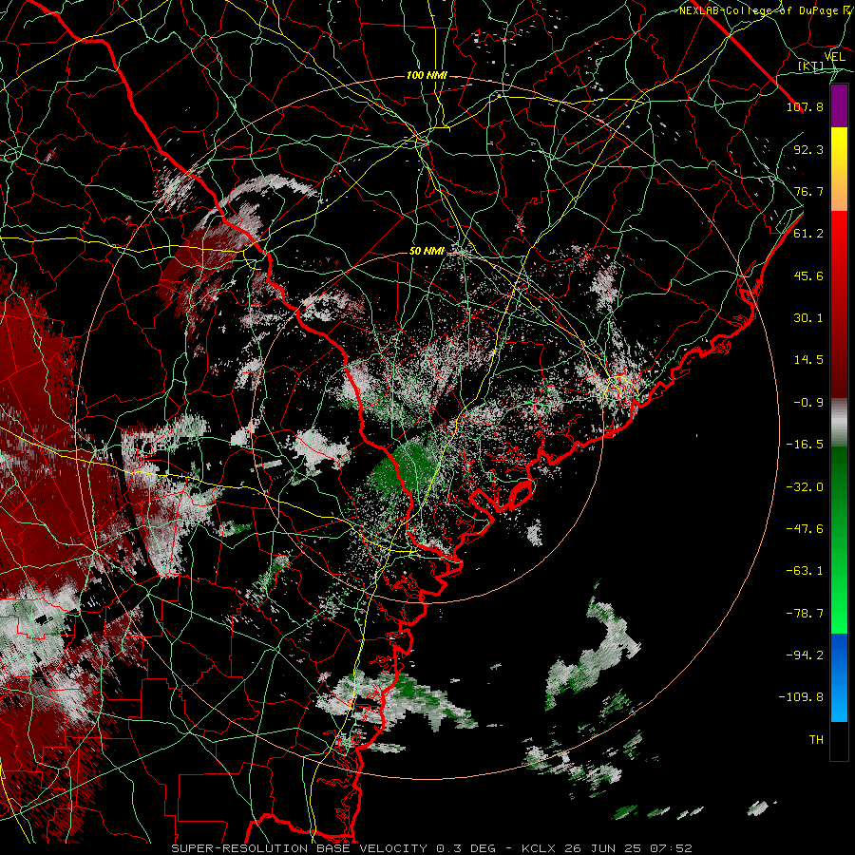Viewport: 855px width, 855px height.
Task: Click the -63.1 legend value
Action: point(805,571)
